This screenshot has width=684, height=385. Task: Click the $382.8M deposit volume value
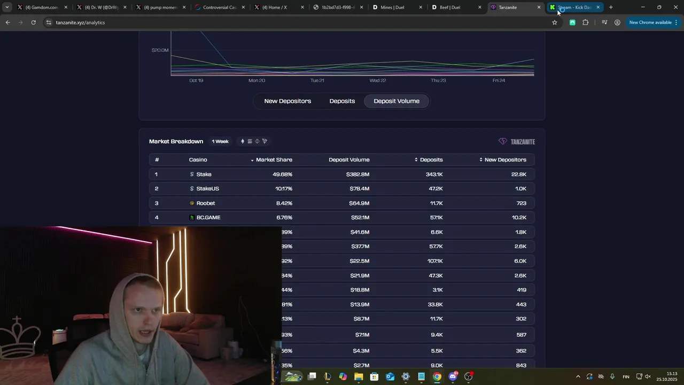(357, 174)
